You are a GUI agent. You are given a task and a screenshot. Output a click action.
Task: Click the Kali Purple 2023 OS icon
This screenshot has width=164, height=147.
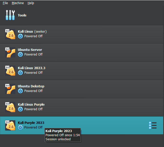(x=10, y=125)
